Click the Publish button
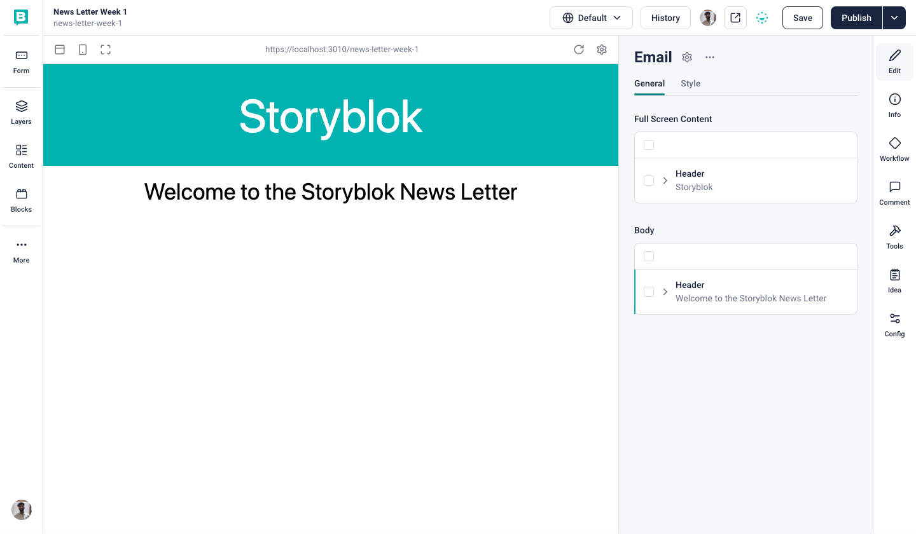 pyautogui.click(x=856, y=18)
